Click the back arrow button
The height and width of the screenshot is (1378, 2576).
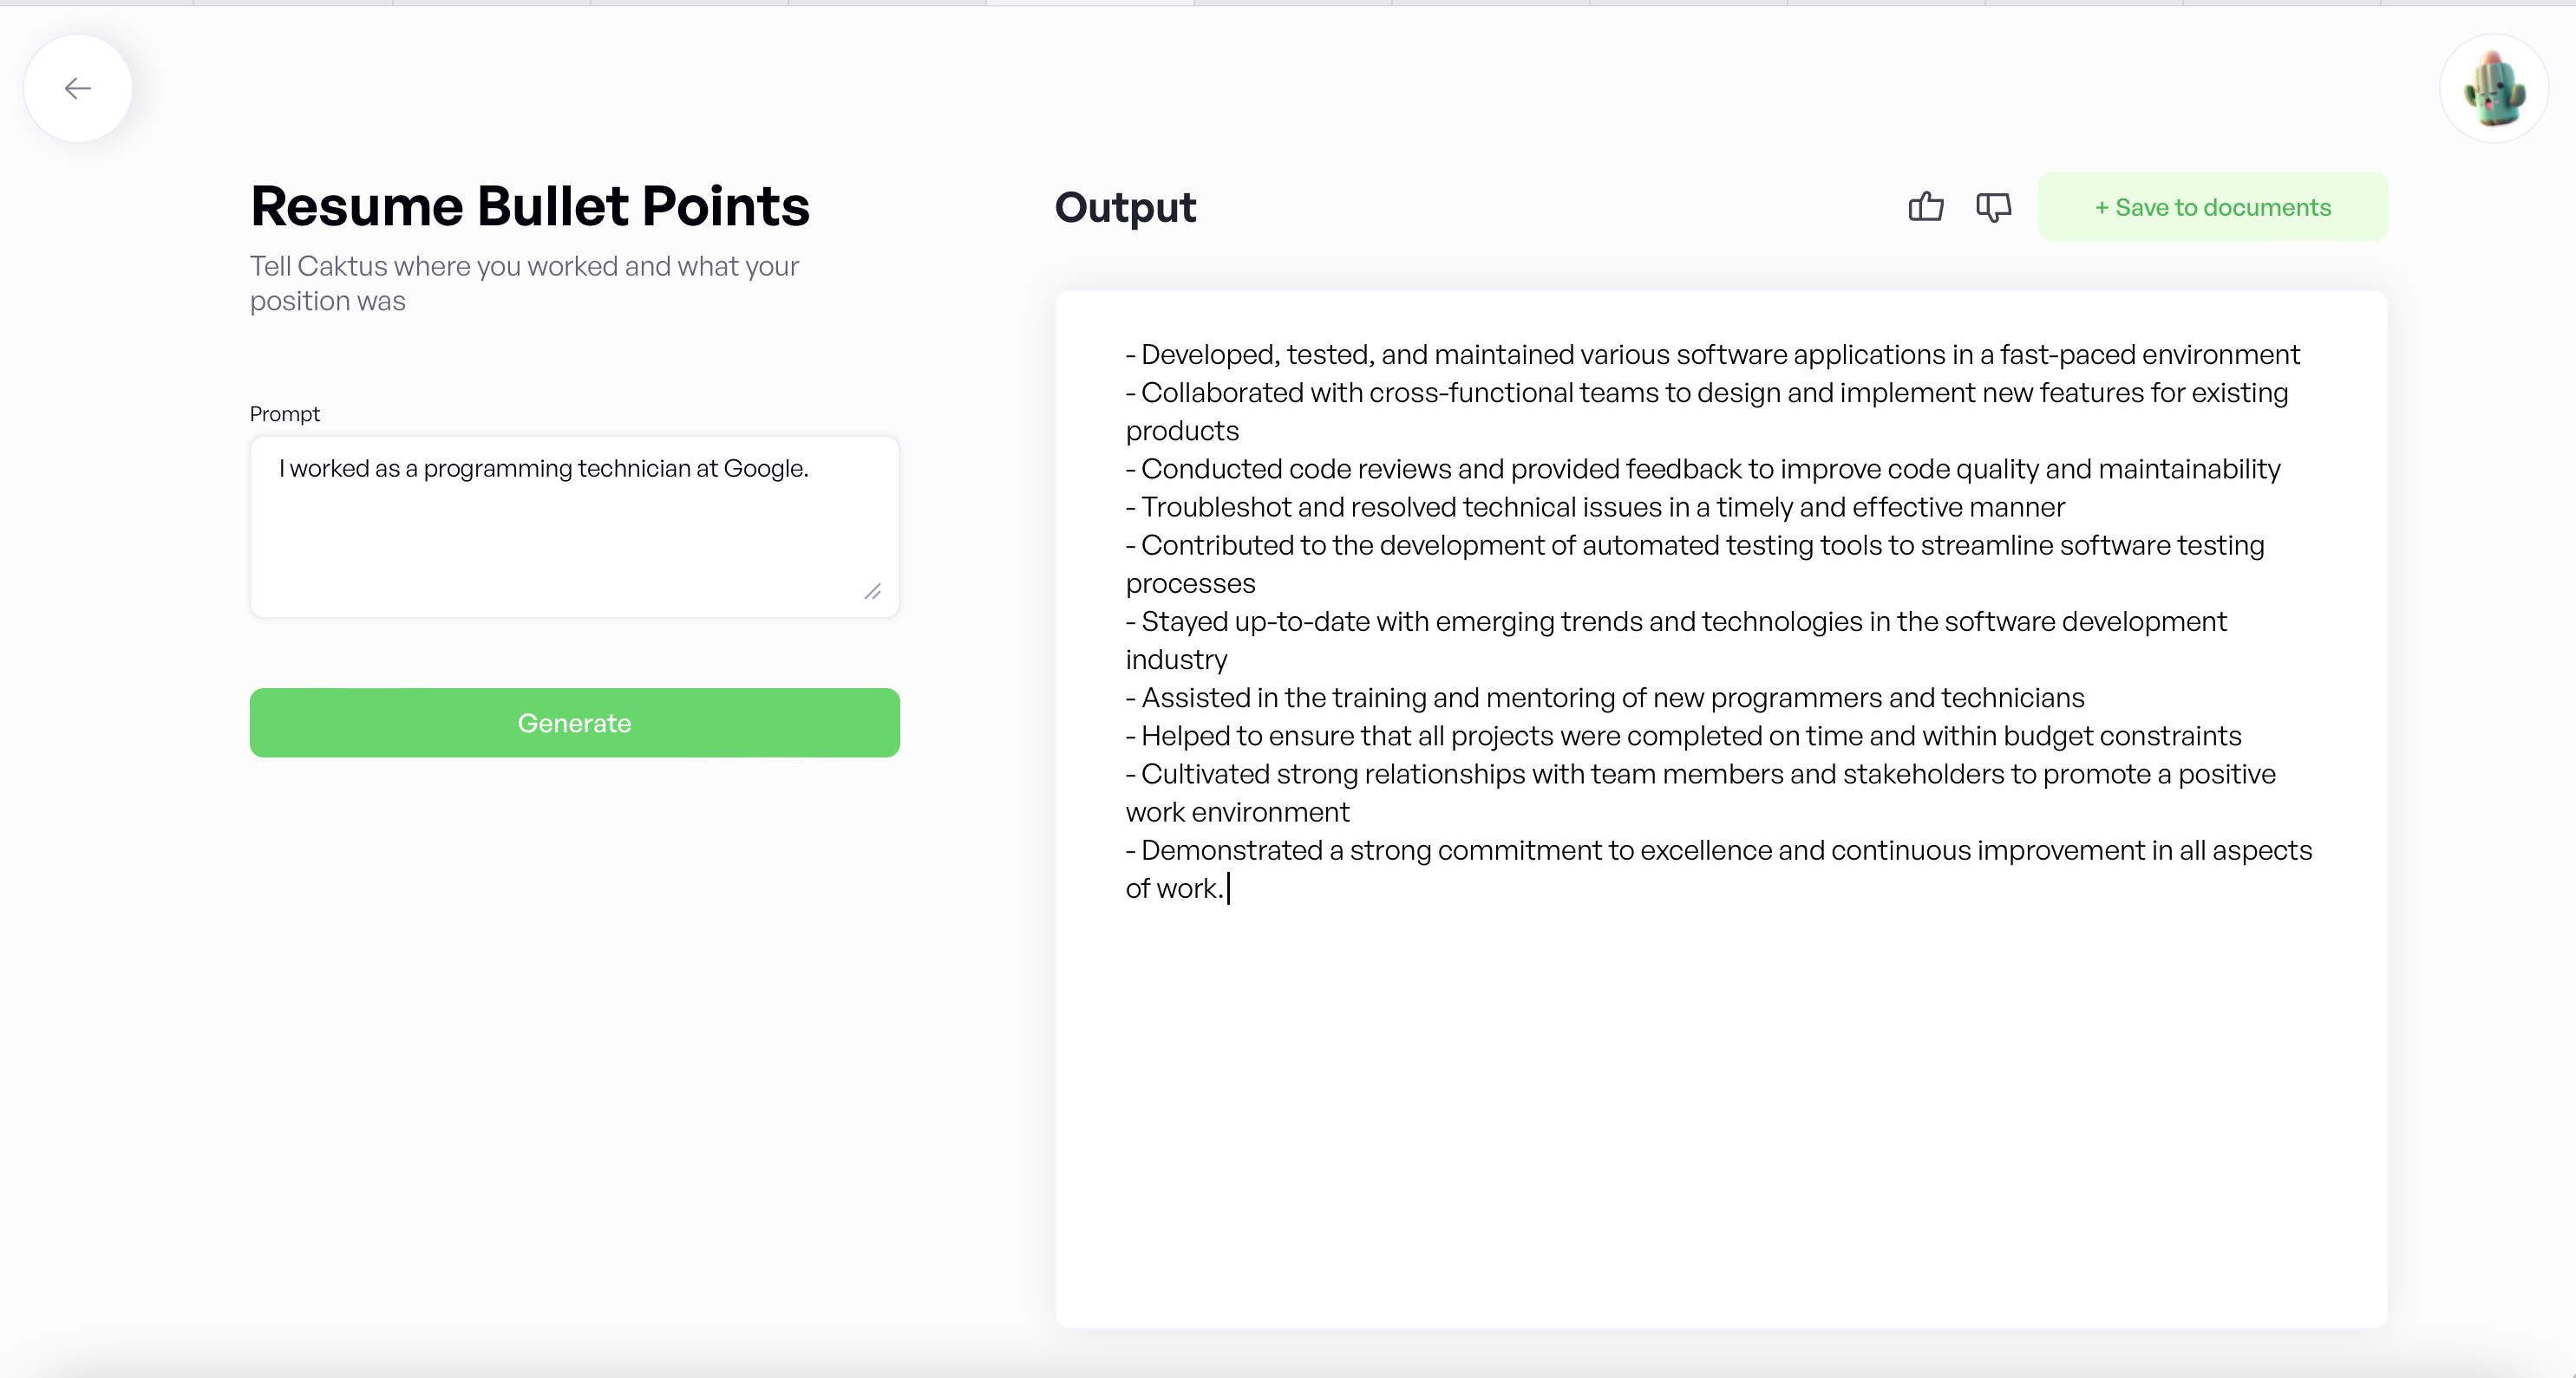[78, 89]
